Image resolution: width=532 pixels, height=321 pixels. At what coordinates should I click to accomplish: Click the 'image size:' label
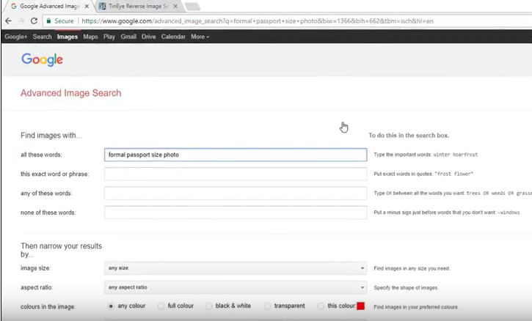tap(36, 268)
